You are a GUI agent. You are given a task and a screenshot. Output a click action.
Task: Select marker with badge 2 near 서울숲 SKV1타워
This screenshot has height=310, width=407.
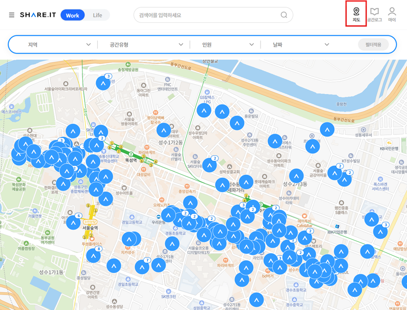point(209,165)
